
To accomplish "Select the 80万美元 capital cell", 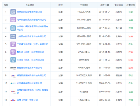I will [x=84, y=92].
